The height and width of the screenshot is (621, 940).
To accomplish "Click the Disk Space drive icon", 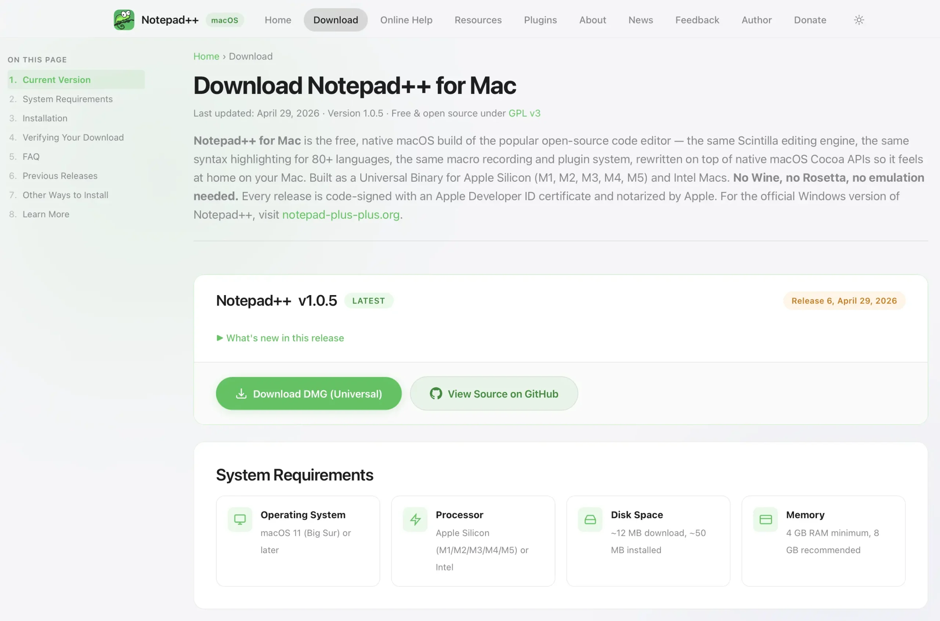I will (x=590, y=519).
